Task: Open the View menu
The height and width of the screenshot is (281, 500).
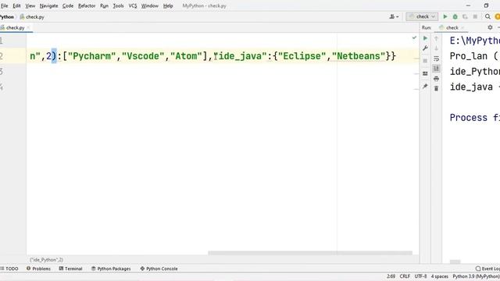Action: (30, 5)
